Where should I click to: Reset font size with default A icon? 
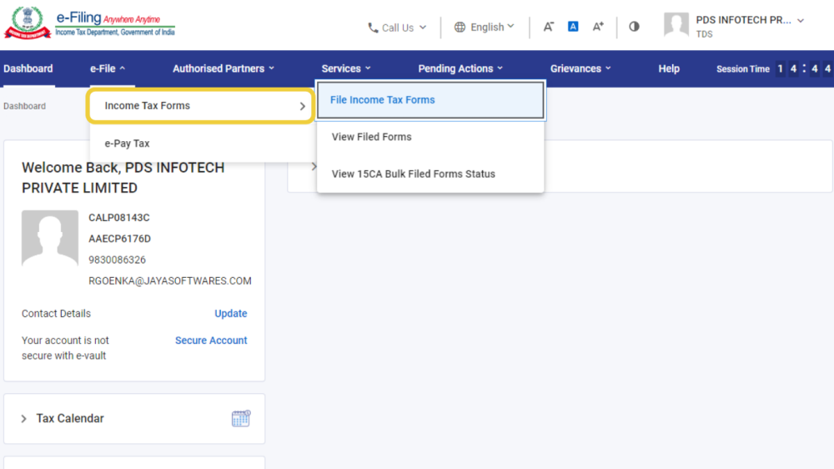tap(573, 27)
